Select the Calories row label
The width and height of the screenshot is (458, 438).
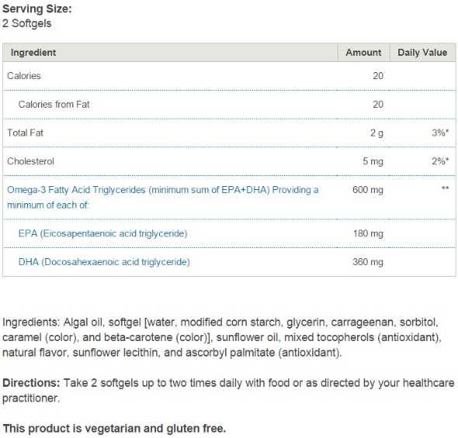click(24, 76)
